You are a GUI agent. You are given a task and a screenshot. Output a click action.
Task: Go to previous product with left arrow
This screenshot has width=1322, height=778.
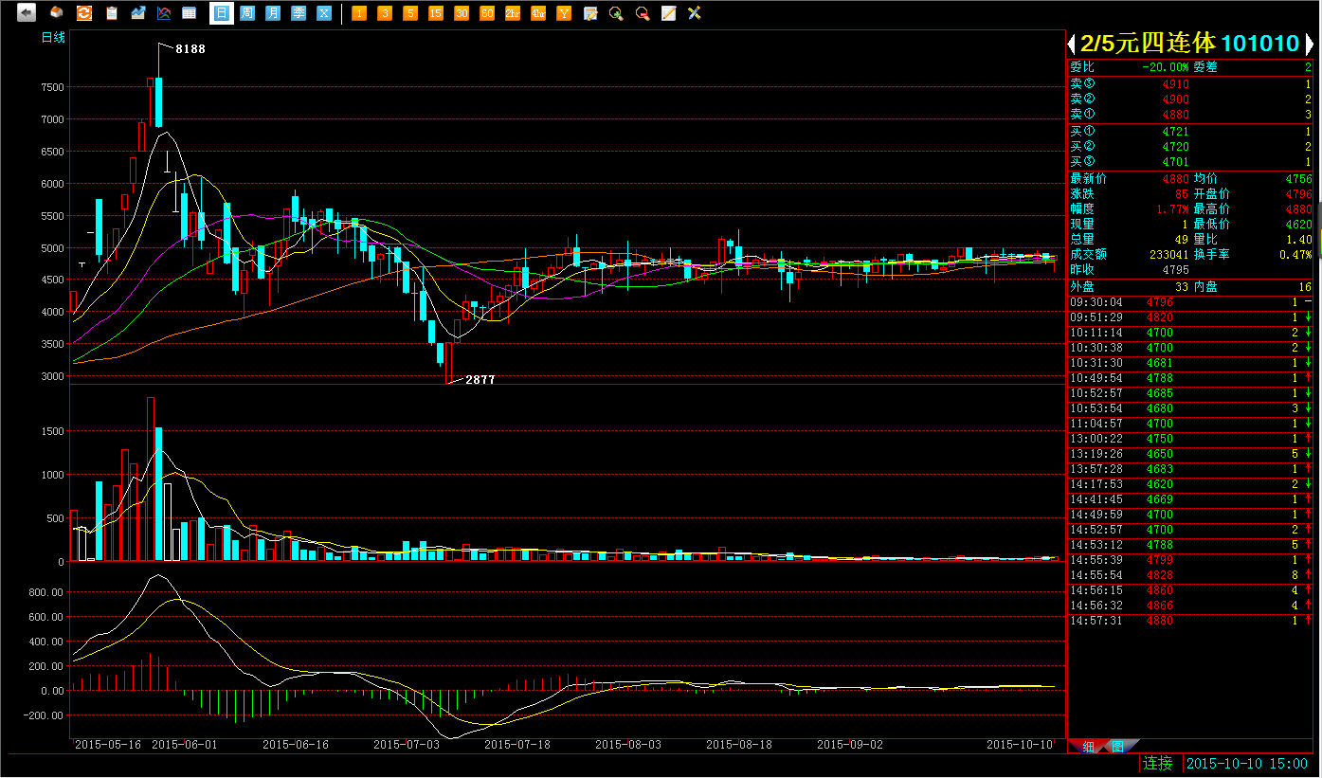pos(1072,44)
